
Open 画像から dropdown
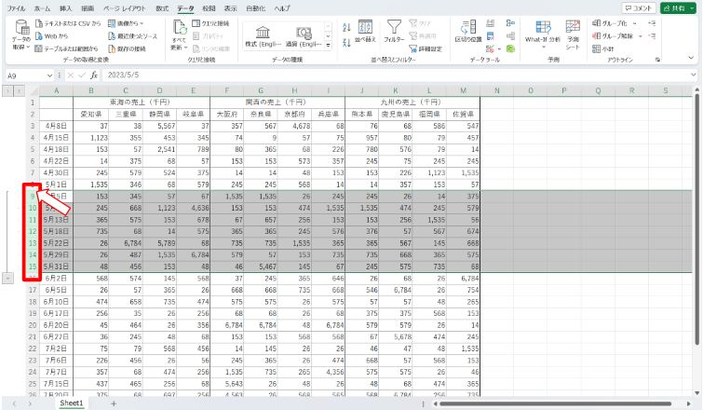pyautogui.click(x=126, y=23)
